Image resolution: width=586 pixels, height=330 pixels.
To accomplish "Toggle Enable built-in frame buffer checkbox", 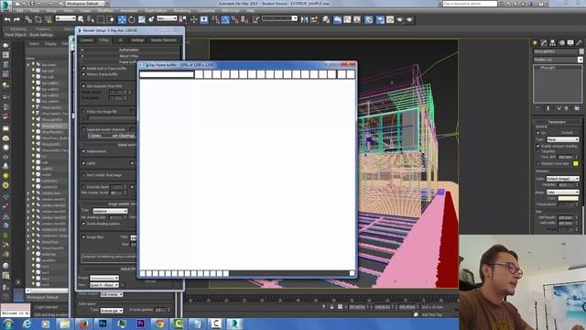I will [83, 69].
